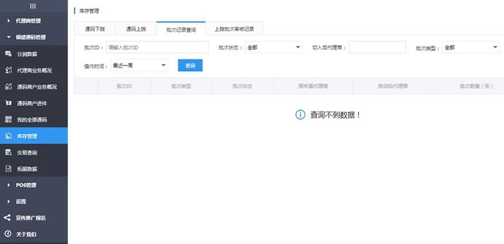
Task: Click the 通码商户进件 cart icon
Action: [9, 103]
